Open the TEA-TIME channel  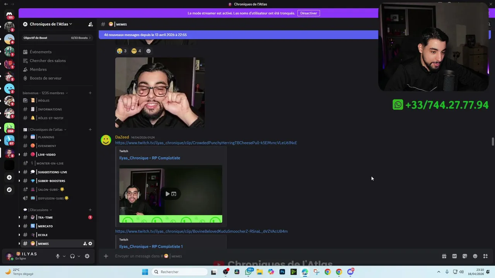tap(57, 217)
